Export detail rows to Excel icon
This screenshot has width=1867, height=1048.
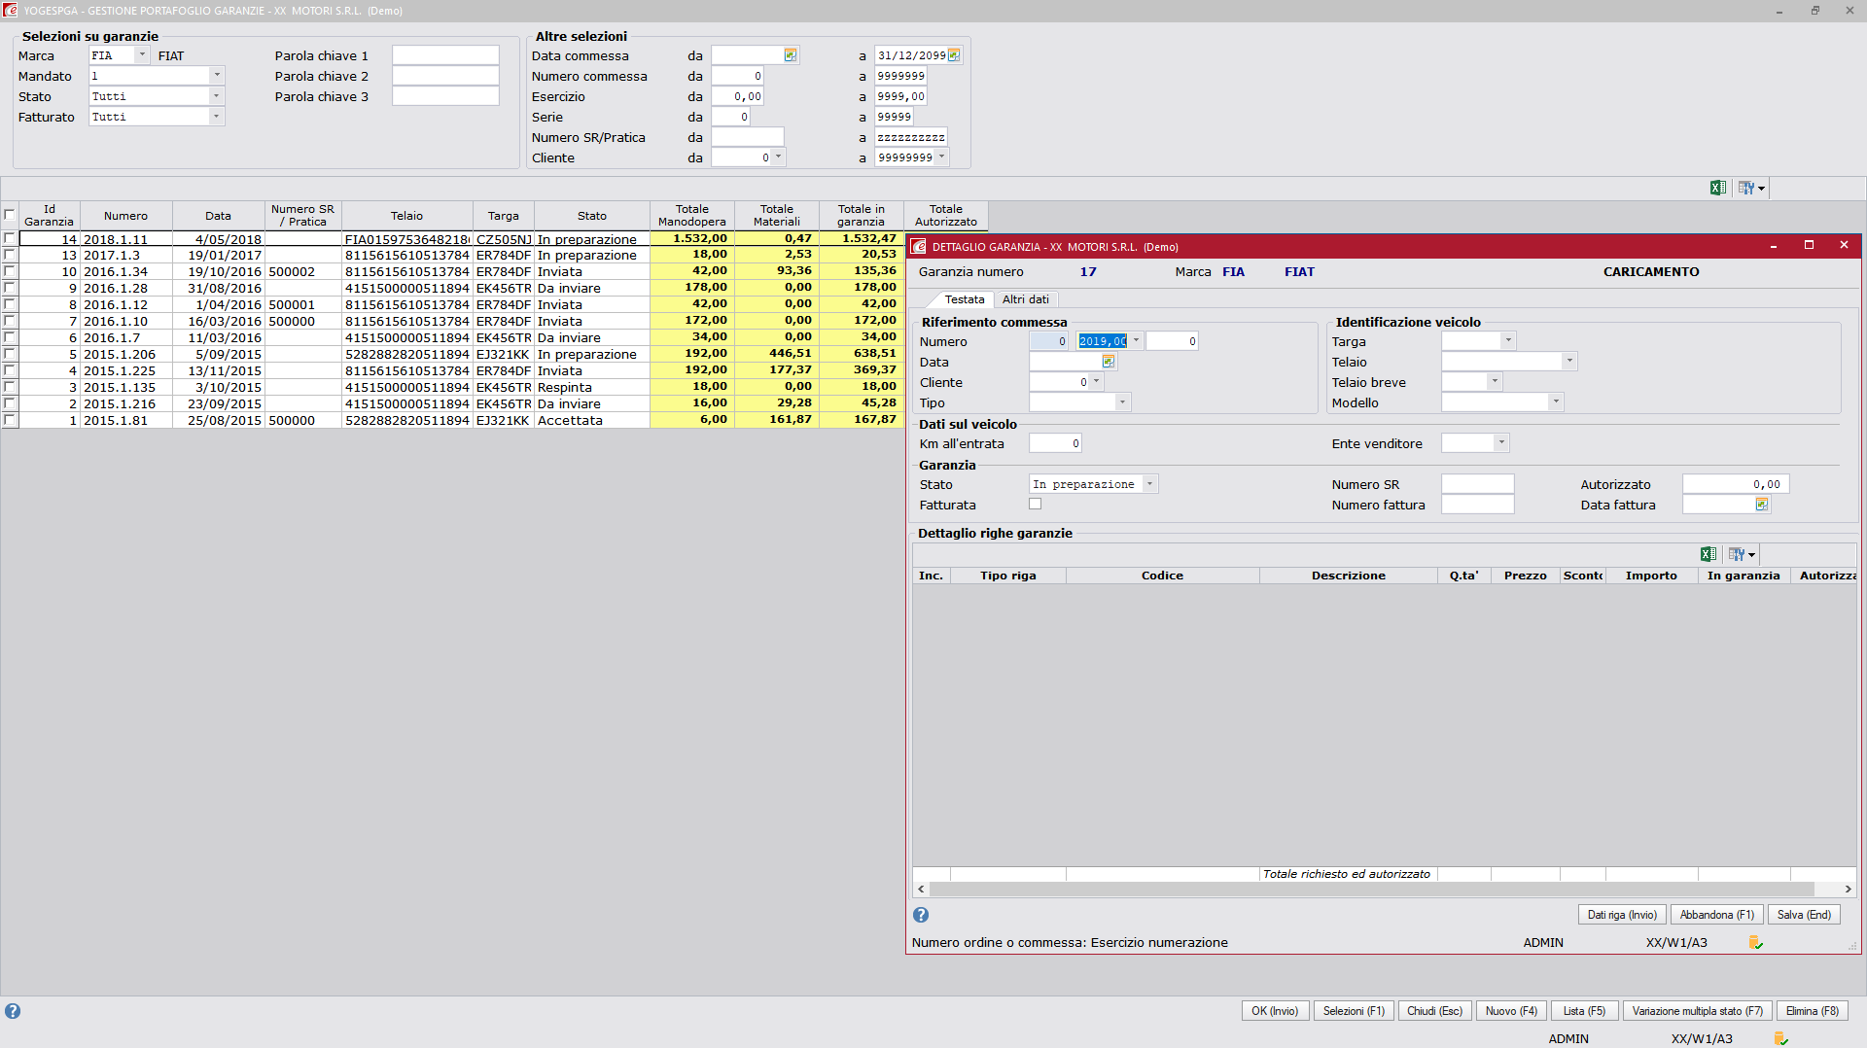[1708, 554]
